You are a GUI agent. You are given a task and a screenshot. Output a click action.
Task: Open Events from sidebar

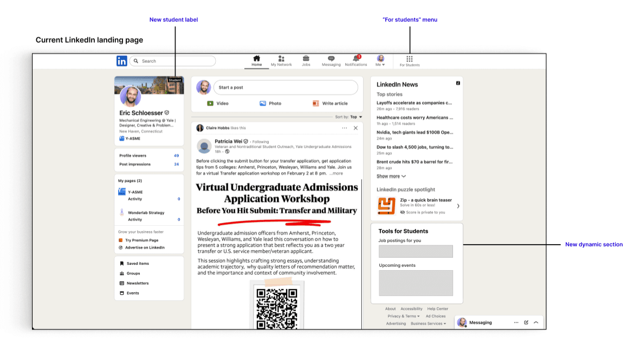[130, 293]
